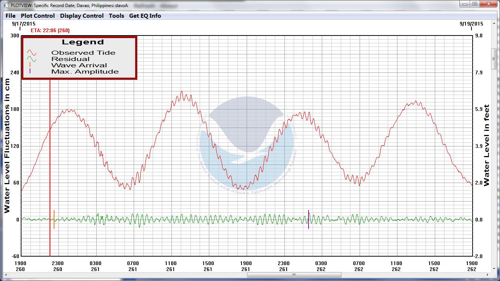Click the green Residual legend symbol

point(32,59)
